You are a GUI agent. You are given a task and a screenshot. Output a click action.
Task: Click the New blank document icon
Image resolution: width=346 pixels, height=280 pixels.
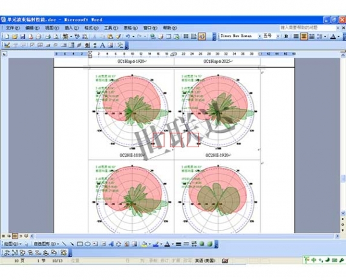click(x=7, y=37)
